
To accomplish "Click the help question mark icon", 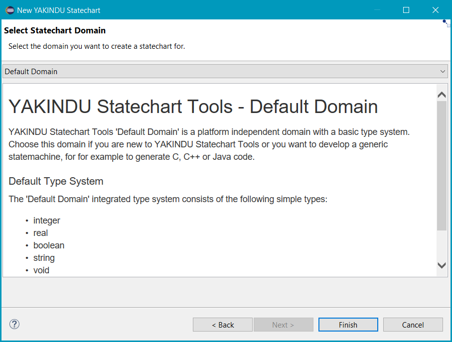I will (x=14, y=324).
